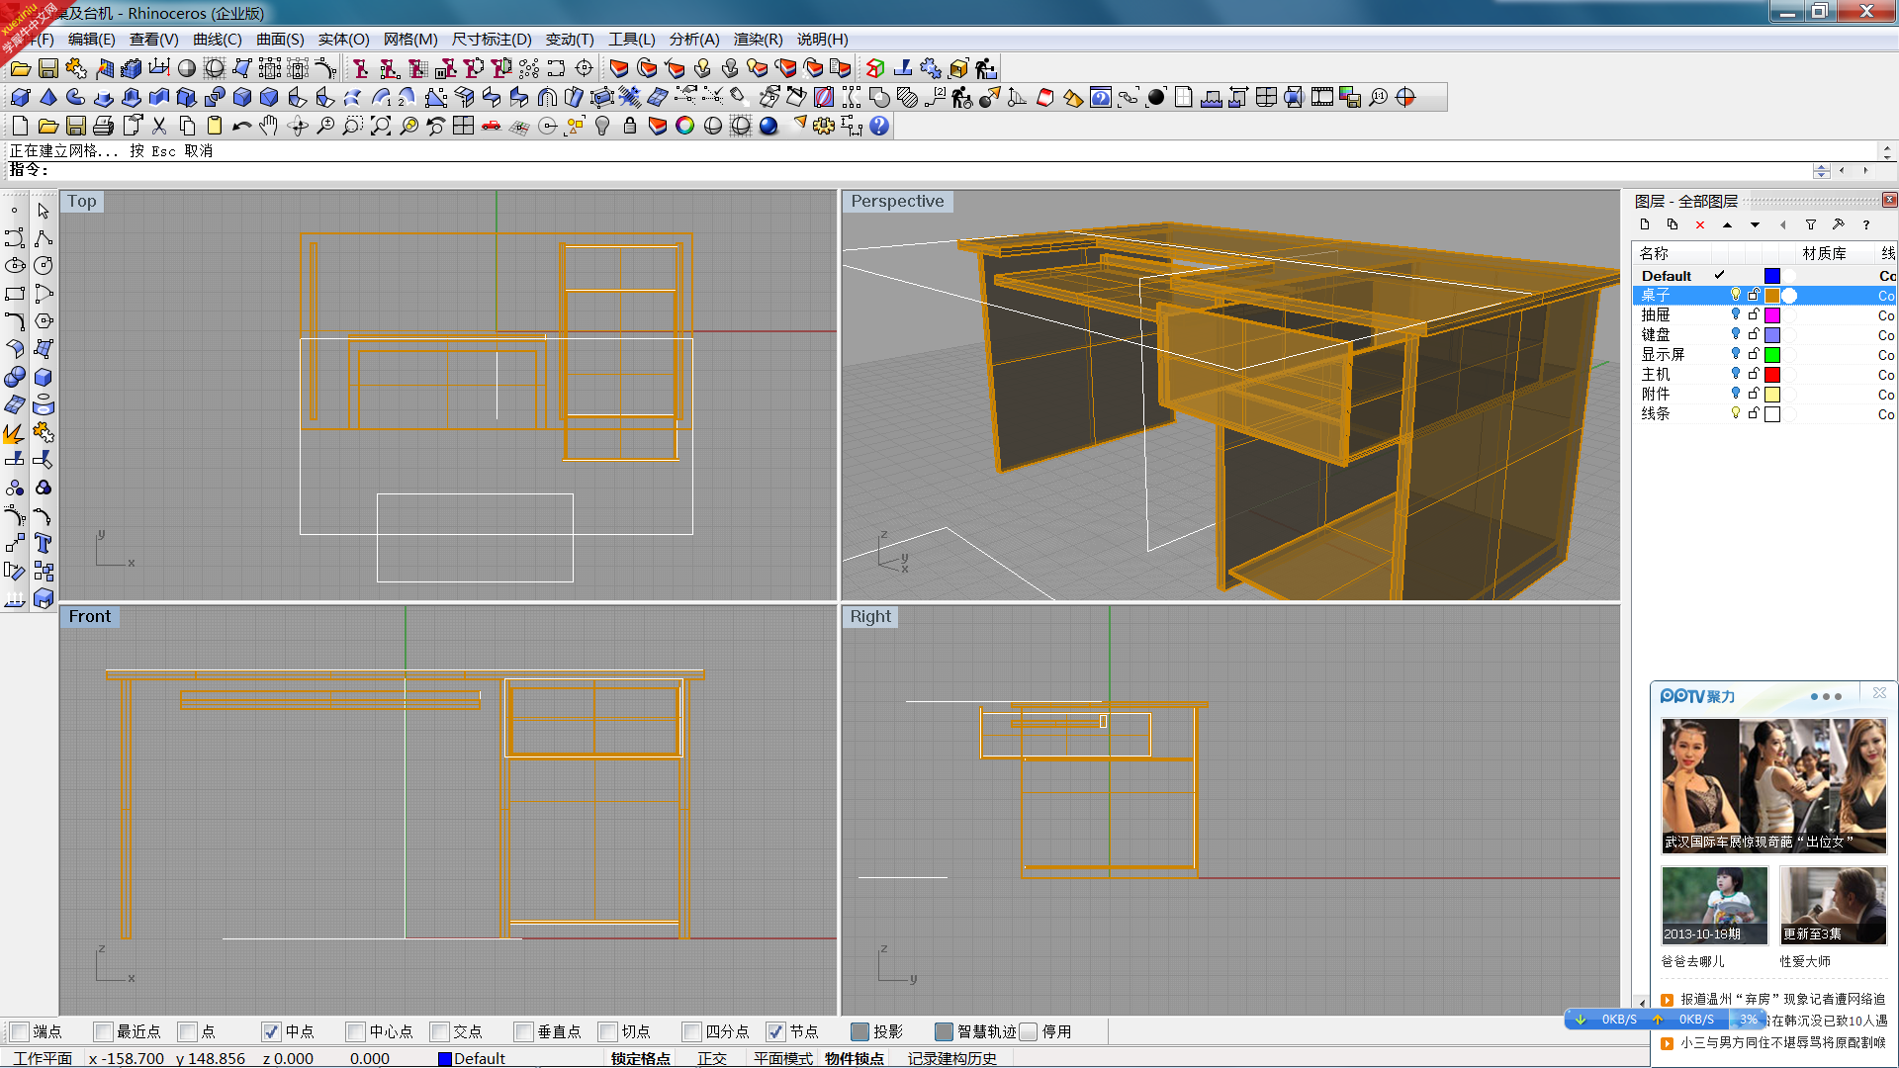The width and height of the screenshot is (1899, 1068).
Task: Select the Circle tool in left sidebar
Action: pos(43,266)
